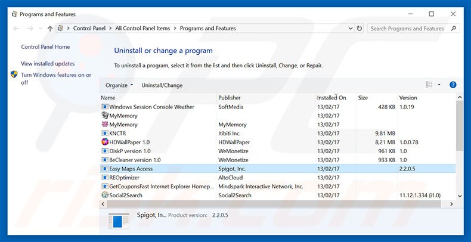Go up one folder level
Viewport: 471px width, 242px height.
tap(50, 29)
